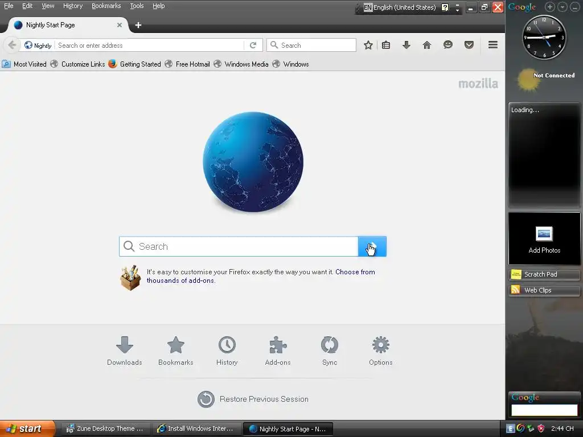Open the Windows bookmark
The height and width of the screenshot is (437, 583).
[x=290, y=64]
